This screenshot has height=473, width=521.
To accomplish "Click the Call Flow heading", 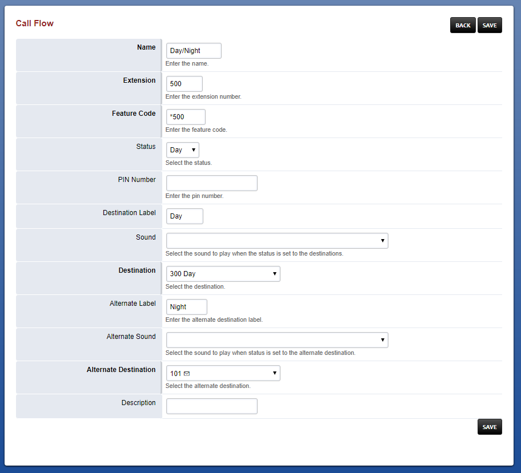I will coord(34,23).
